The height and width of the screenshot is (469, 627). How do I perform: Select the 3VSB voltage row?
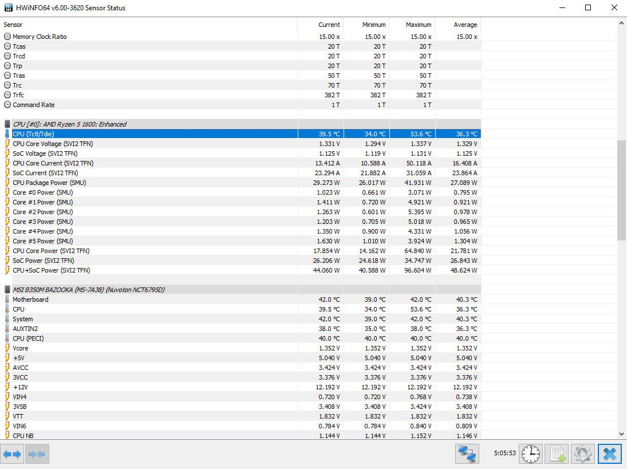point(240,407)
